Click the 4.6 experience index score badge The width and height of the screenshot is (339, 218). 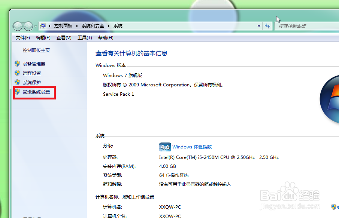tap(165, 147)
